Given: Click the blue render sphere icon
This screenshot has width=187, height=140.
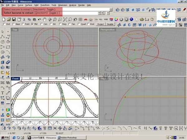Looking at the screenshot, I should 132,19.
